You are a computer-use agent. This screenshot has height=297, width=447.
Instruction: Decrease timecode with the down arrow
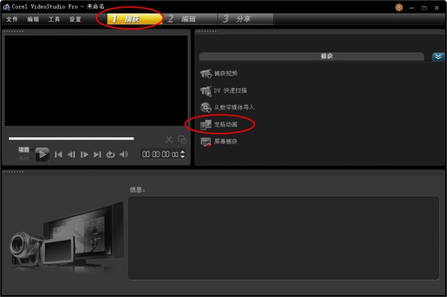coord(183,156)
